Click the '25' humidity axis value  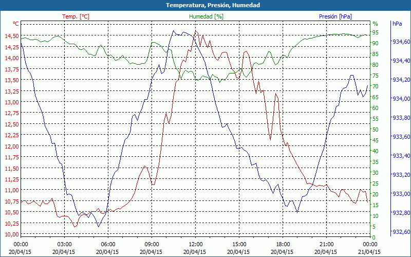click(x=376, y=183)
